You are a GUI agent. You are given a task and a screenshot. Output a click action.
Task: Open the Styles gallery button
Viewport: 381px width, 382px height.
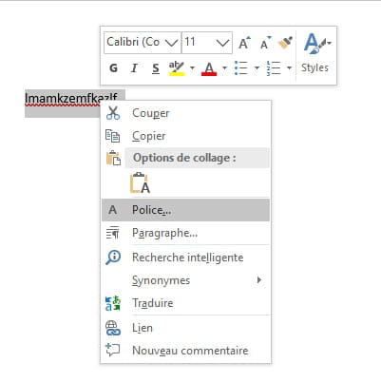click(315, 53)
